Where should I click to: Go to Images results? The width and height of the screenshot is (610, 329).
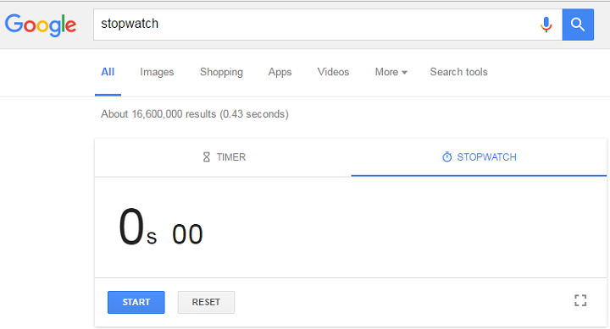coord(157,72)
